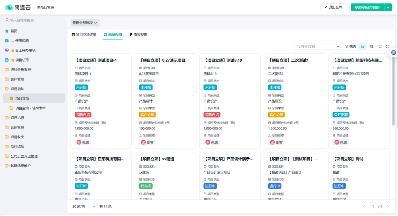Click the 简道云 logo
Viewport: 398px width, 216px height.
pos(19,7)
